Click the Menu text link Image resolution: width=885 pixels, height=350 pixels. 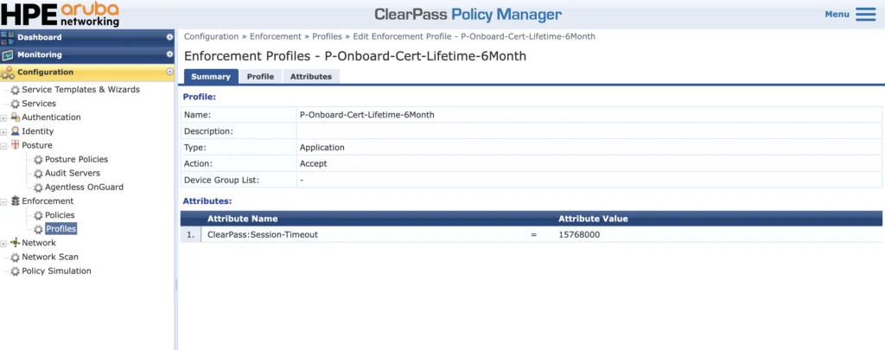(x=837, y=14)
